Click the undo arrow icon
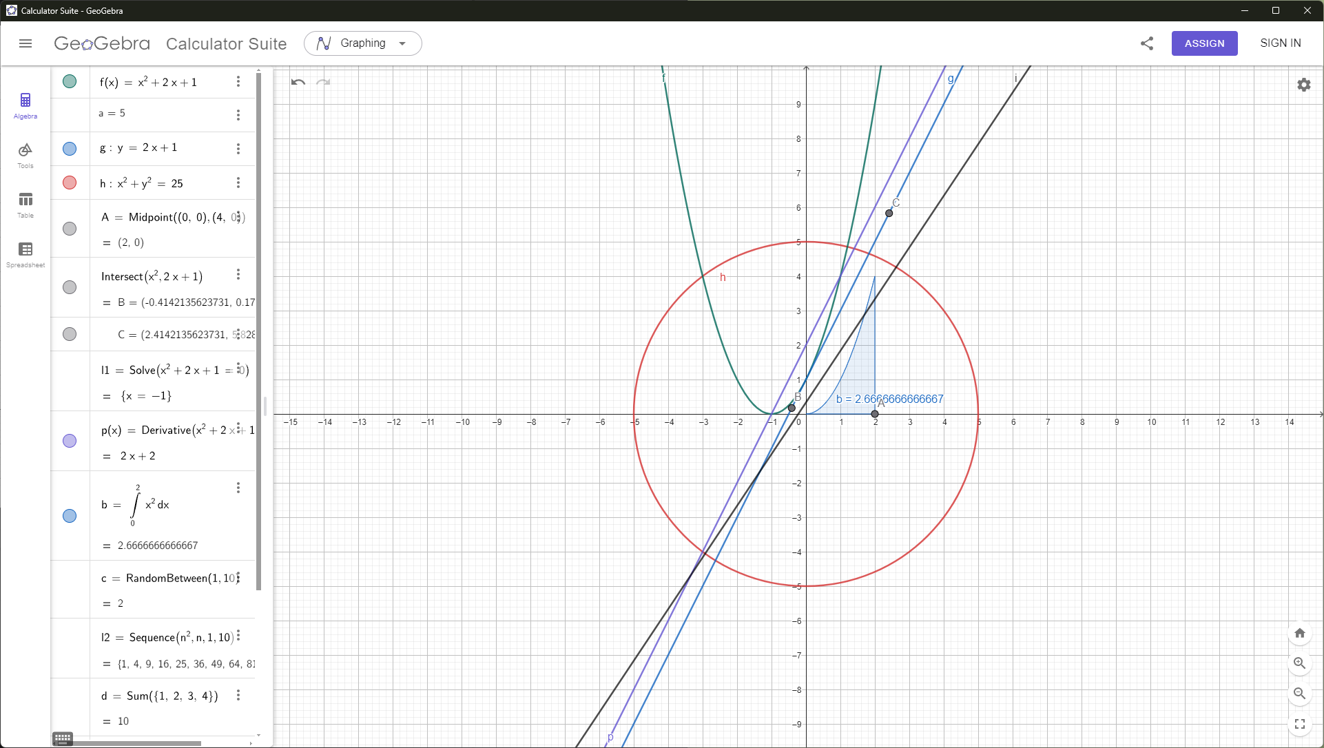Screen dimensions: 1324x748 (x=298, y=82)
